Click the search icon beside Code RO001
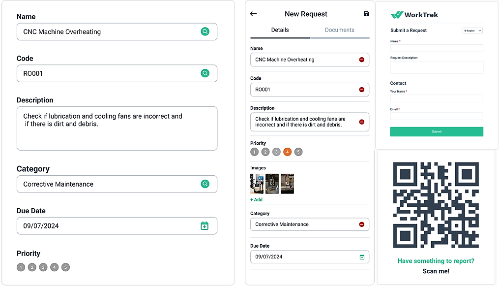 point(205,72)
